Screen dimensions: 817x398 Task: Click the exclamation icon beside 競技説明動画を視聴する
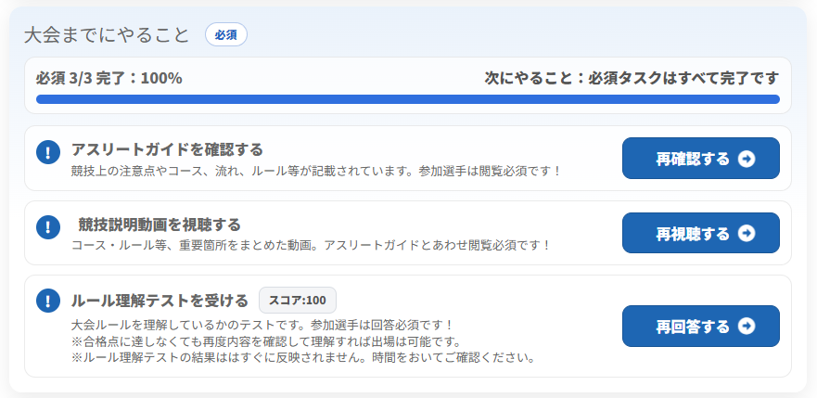pos(47,227)
